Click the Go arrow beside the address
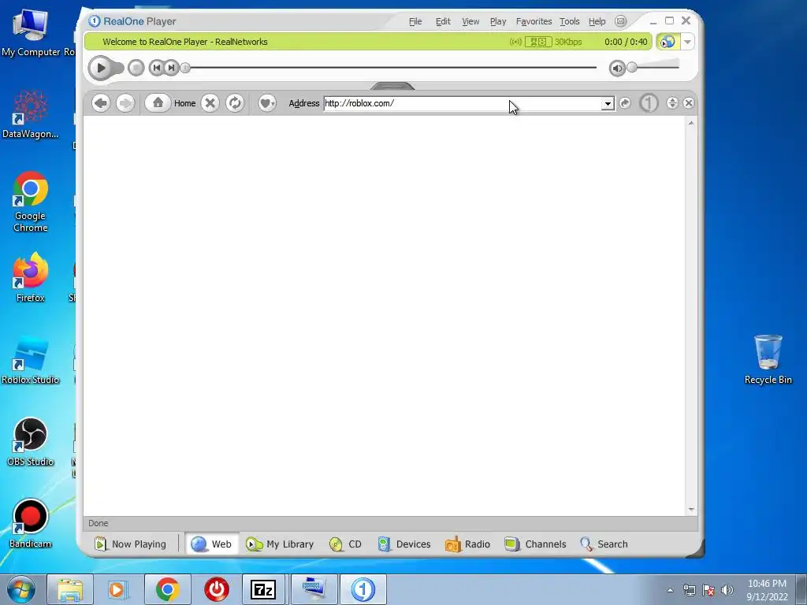The width and height of the screenshot is (807, 605). click(x=625, y=103)
